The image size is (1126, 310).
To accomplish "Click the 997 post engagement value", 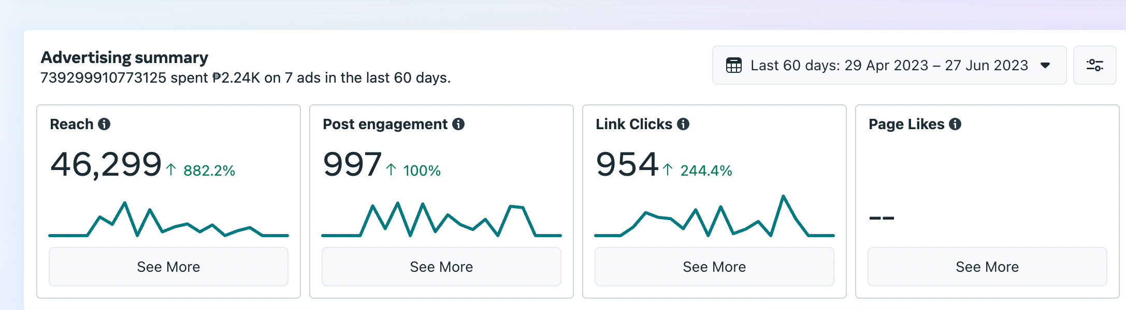I will coord(352,164).
